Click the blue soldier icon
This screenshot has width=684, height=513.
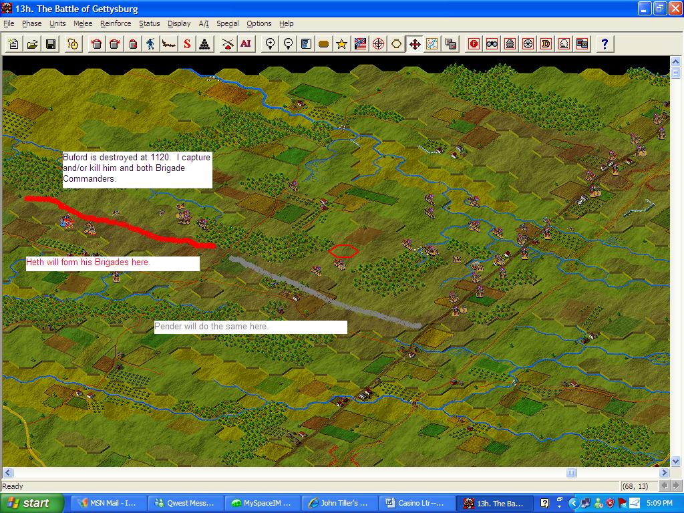pos(150,44)
